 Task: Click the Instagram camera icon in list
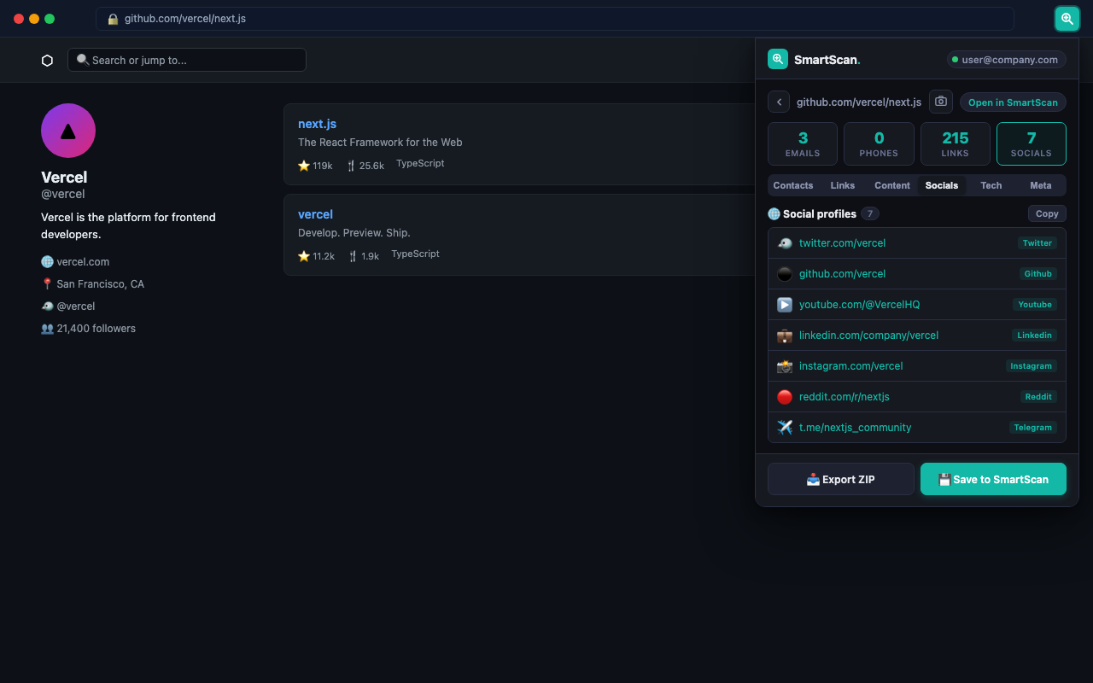coord(785,366)
